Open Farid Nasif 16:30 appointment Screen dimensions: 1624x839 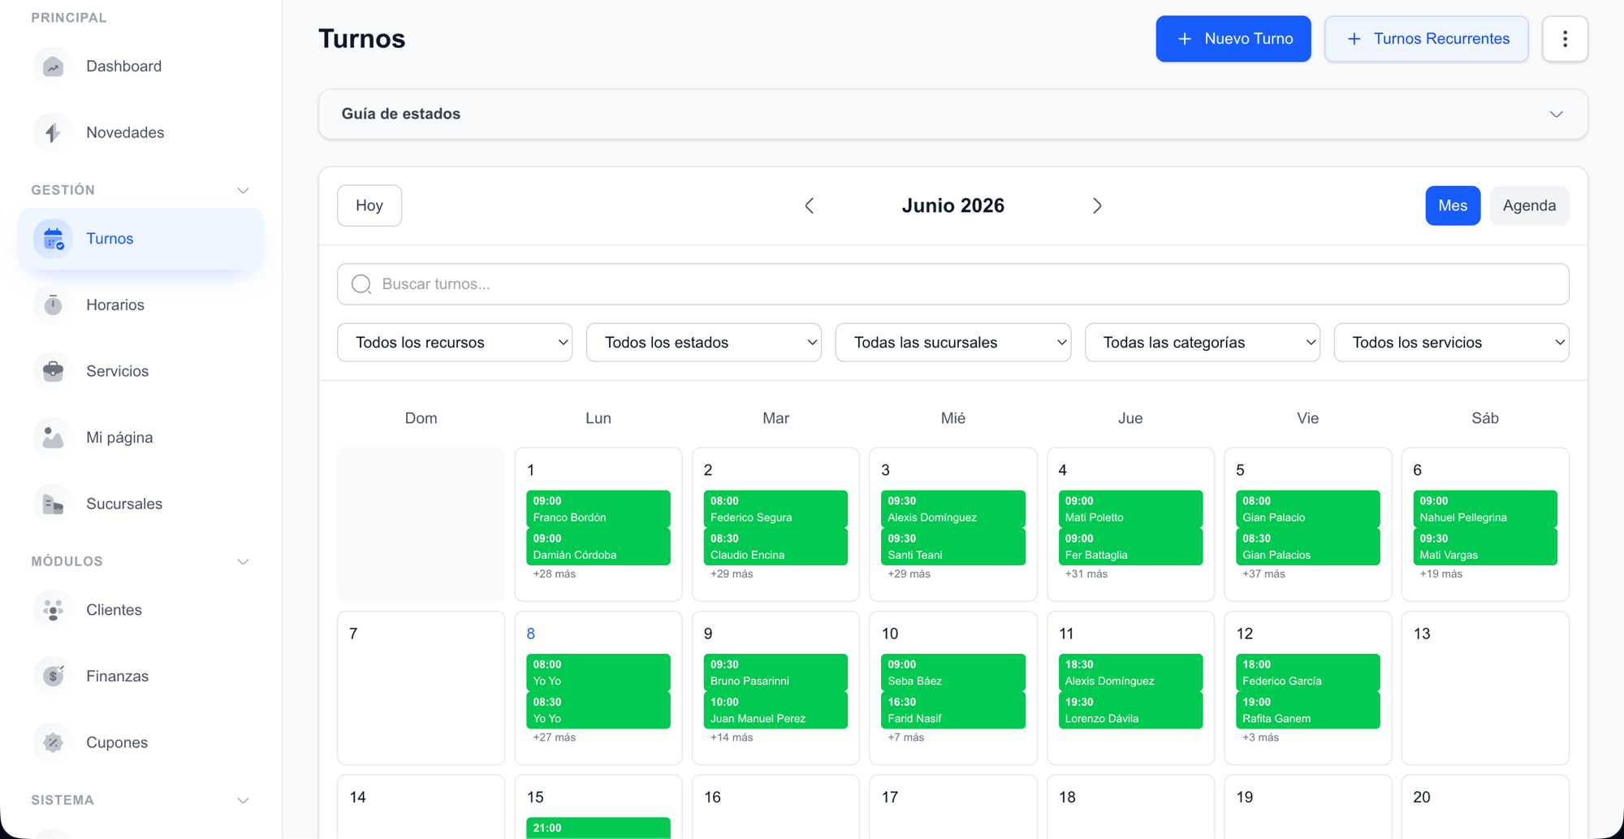click(953, 710)
